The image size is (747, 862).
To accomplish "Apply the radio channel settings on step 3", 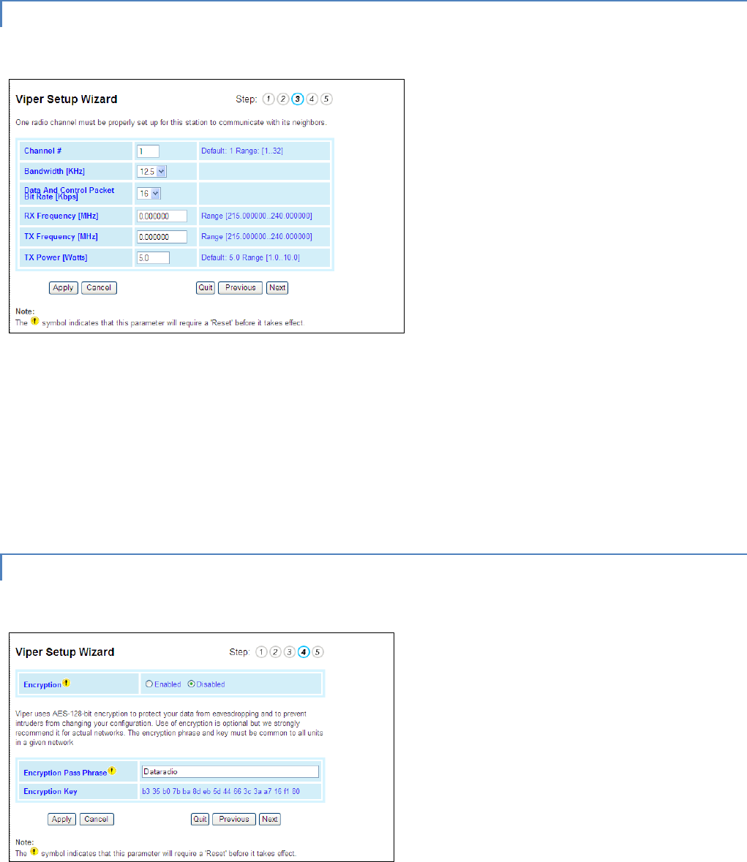I will 63,287.
